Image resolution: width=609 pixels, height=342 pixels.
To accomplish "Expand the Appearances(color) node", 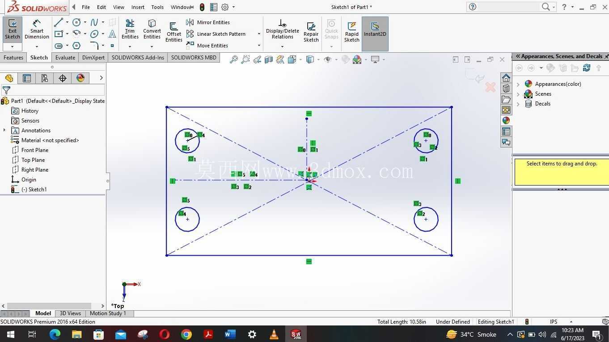I will (x=518, y=84).
